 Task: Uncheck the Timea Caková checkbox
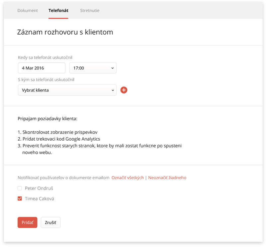(20, 198)
